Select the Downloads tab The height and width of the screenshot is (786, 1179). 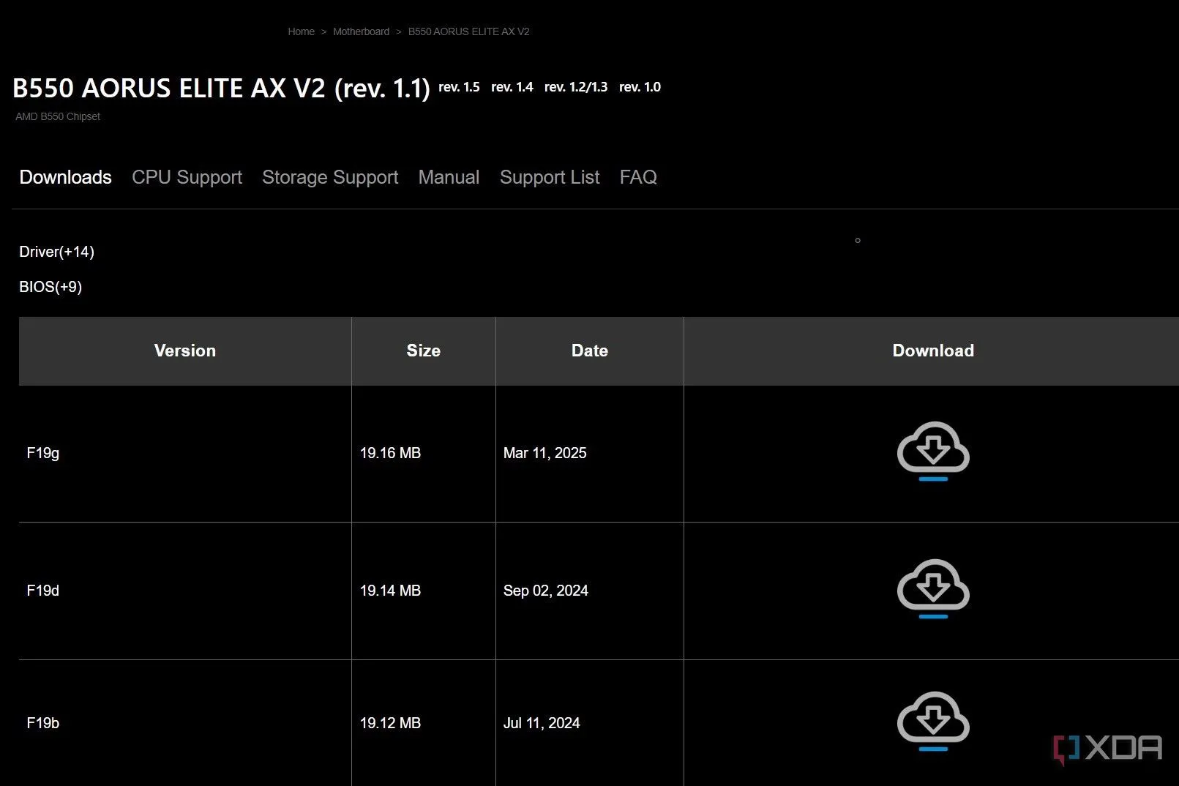(65, 177)
